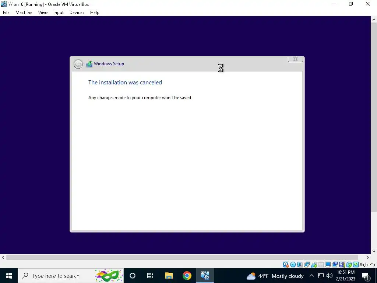Open the clock showing 10:51 PM

click(346, 276)
